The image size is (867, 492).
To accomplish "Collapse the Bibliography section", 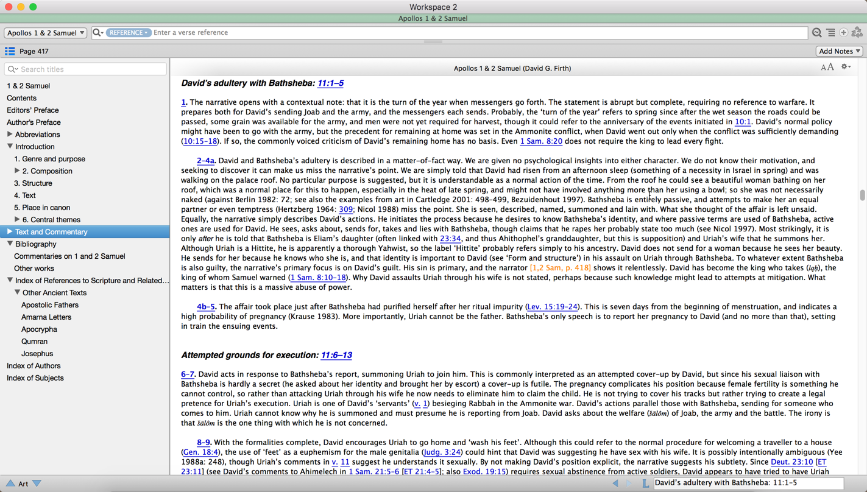I will tap(10, 244).
